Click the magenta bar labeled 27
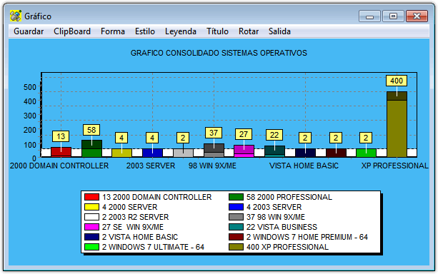Viewport: 438px width, 274px height. click(x=244, y=151)
